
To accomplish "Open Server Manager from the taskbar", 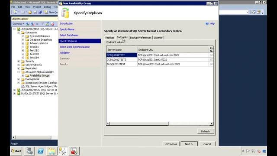I will [29, 151].
